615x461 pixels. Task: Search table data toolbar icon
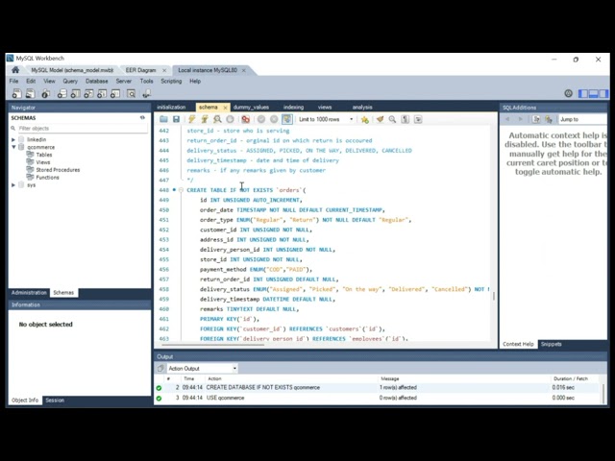click(x=132, y=94)
